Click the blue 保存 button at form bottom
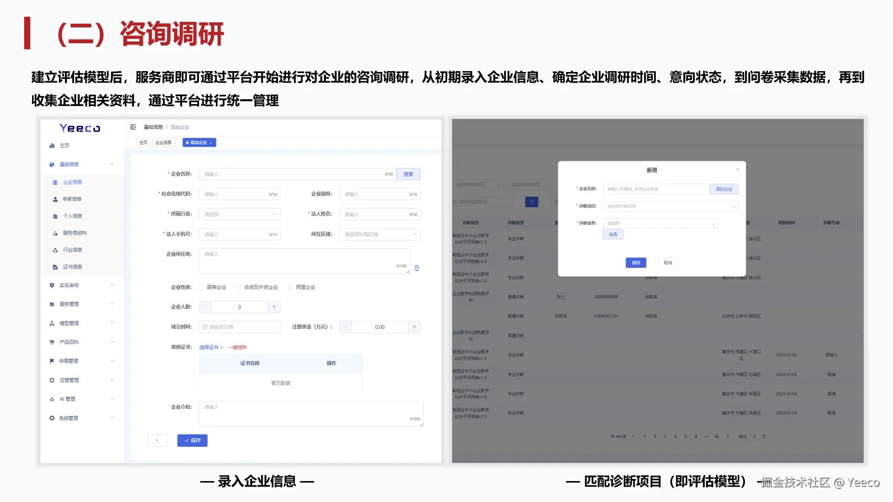Viewport: 893px width, 502px height. pyautogui.click(x=192, y=440)
